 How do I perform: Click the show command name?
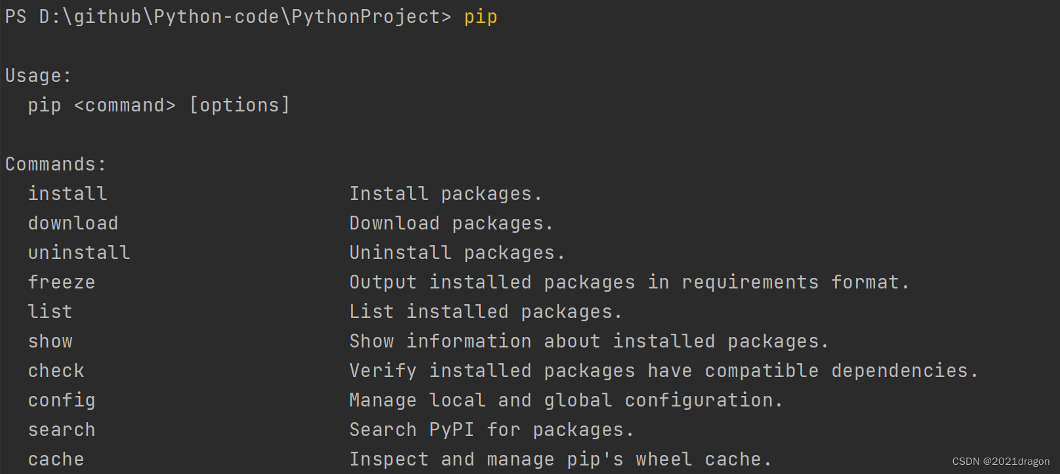point(51,342)
